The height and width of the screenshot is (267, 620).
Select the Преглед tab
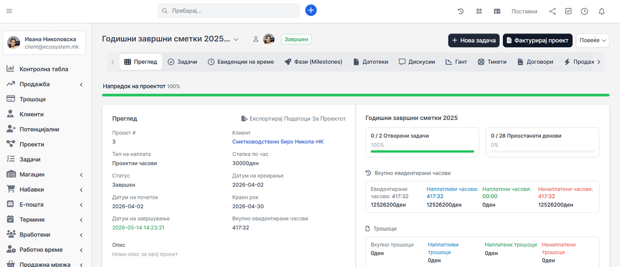tap(141, 61)
